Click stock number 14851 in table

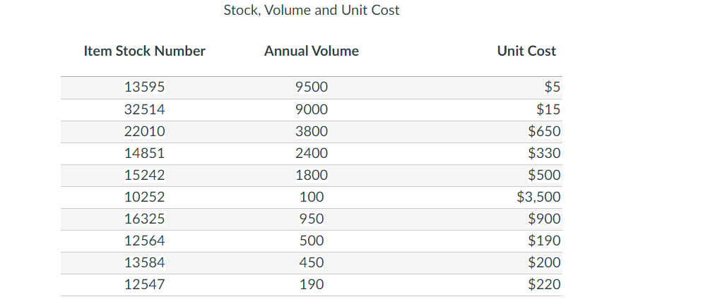[144, 153]
